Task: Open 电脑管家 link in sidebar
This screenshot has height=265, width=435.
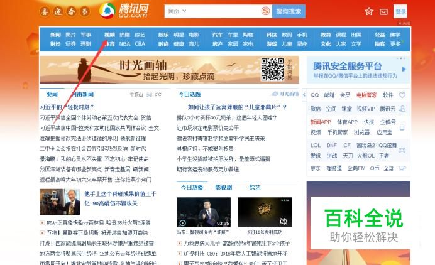Action: pos(366,95)
